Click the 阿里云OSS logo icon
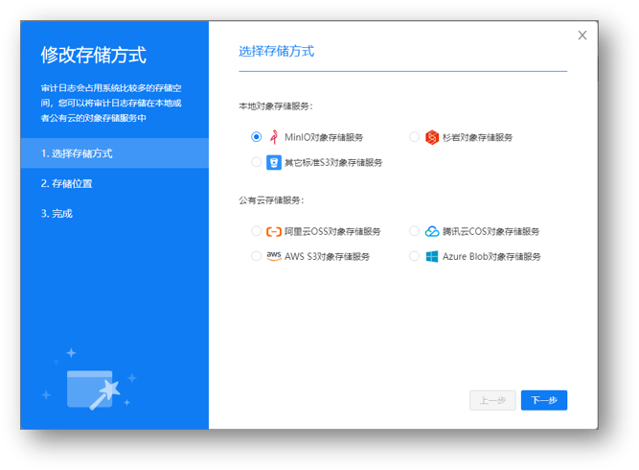 coord(274,231)
